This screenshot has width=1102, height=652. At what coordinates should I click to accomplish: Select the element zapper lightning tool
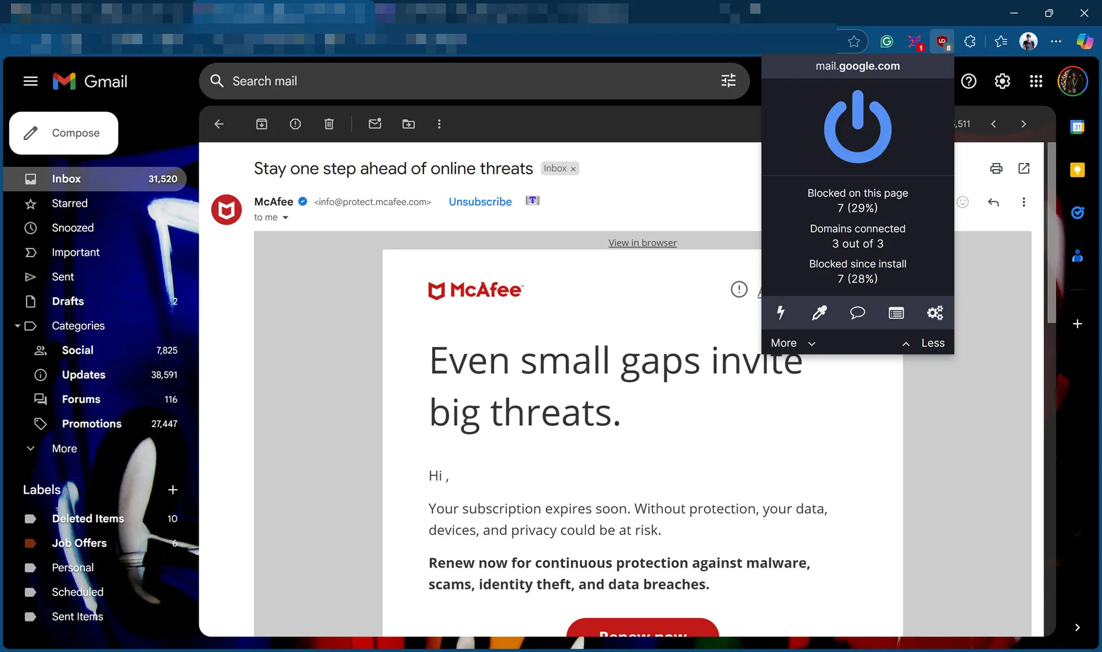(781, 313)
